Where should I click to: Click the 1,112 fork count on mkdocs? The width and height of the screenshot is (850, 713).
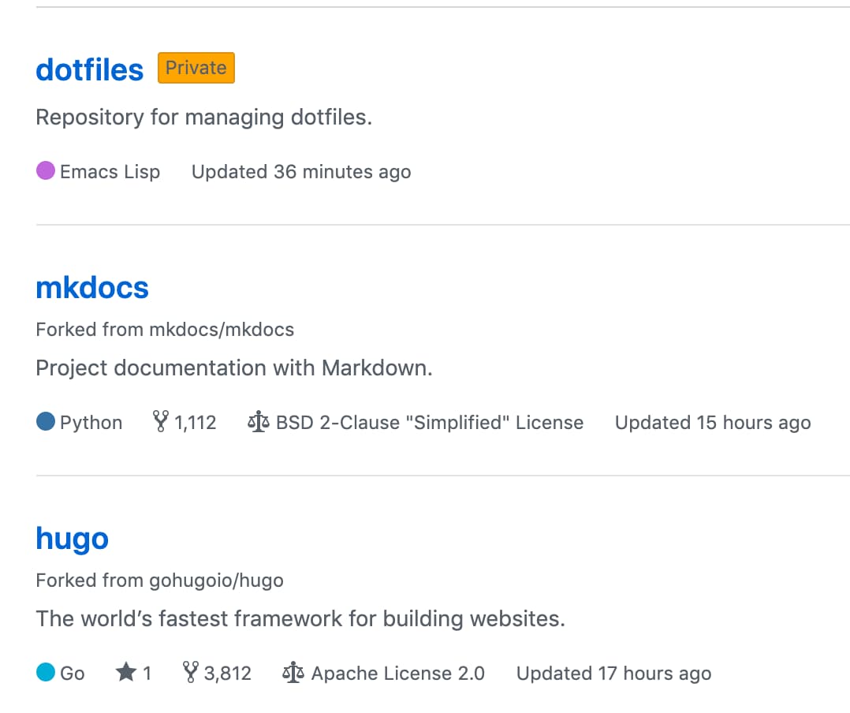196,422
